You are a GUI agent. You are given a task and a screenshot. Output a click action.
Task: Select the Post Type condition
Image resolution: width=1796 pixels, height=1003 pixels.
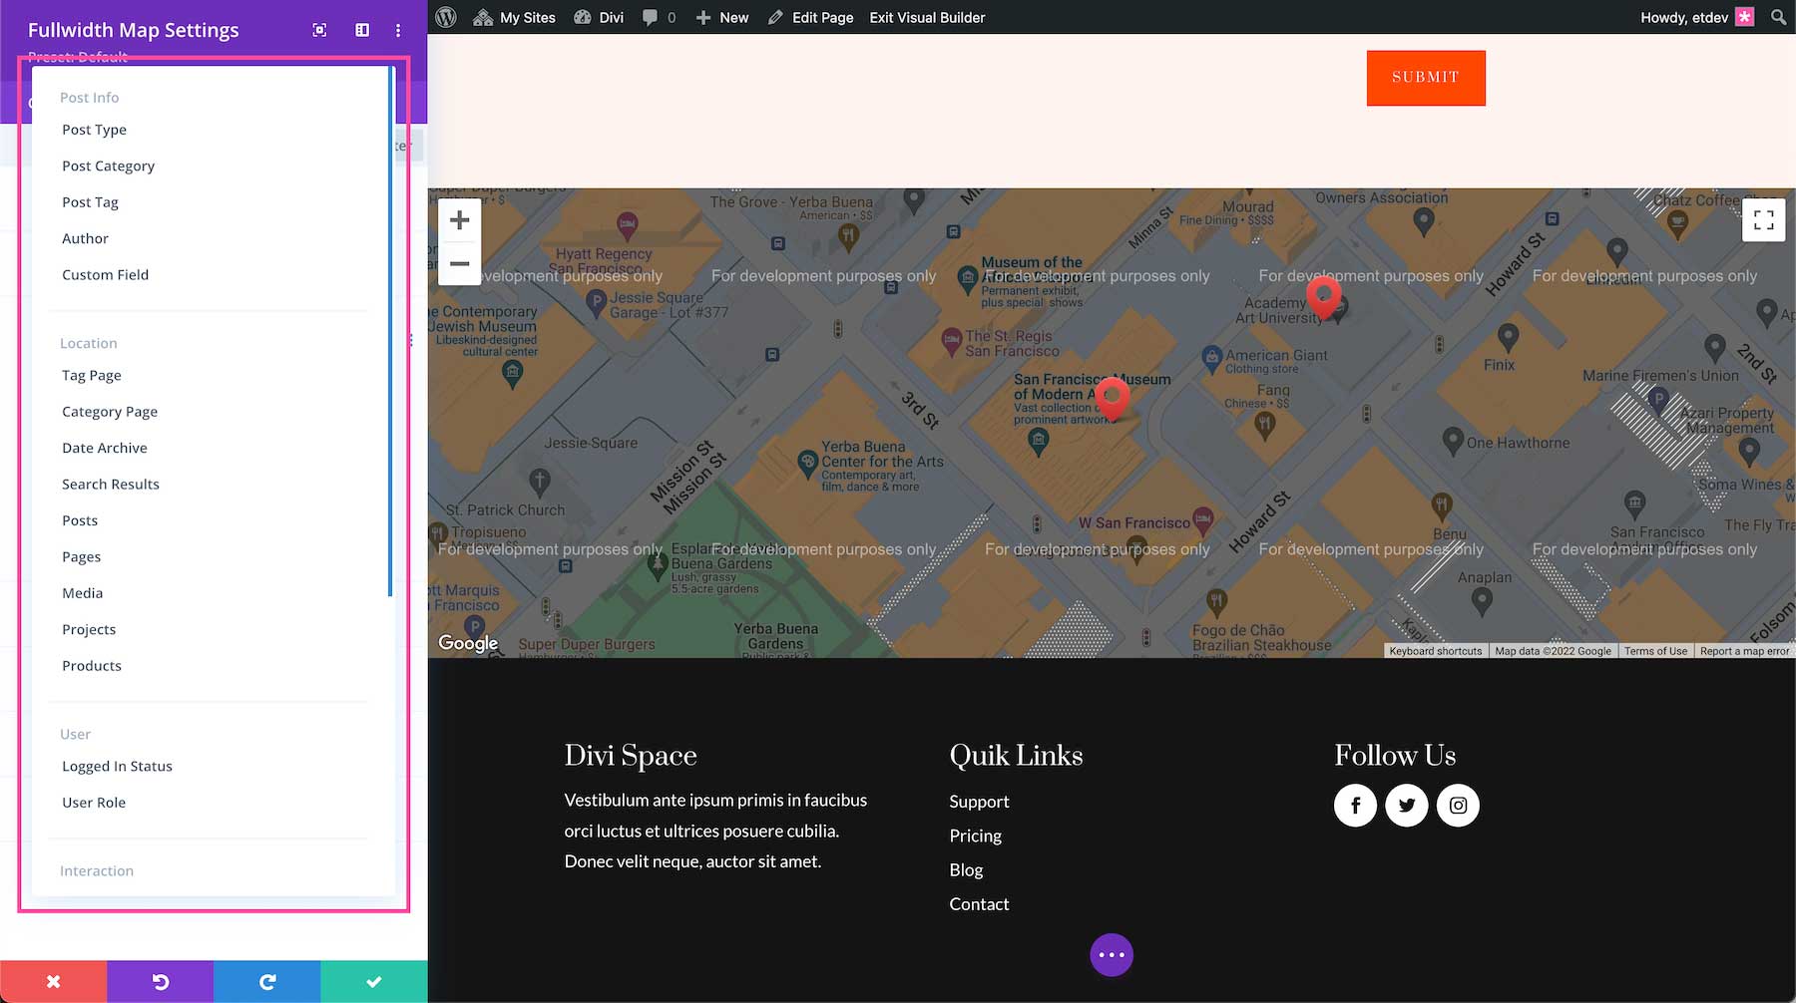tap(94, 129)
